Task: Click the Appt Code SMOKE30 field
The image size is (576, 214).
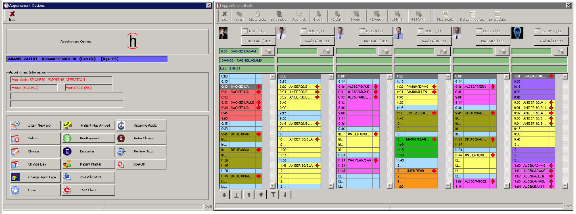Action: coord(61,80)
